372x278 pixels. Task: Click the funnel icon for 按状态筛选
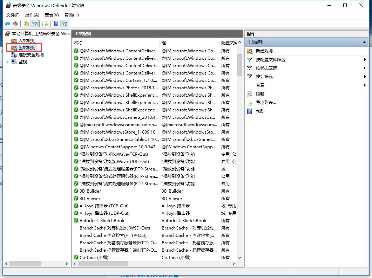click(x=250, y=68)
